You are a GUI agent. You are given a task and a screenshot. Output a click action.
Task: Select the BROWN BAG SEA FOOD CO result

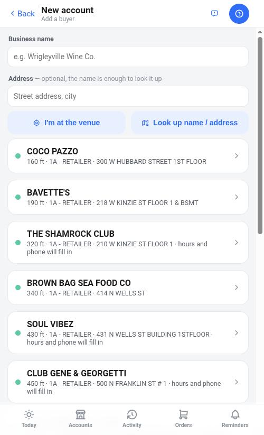tap(128, 288)
